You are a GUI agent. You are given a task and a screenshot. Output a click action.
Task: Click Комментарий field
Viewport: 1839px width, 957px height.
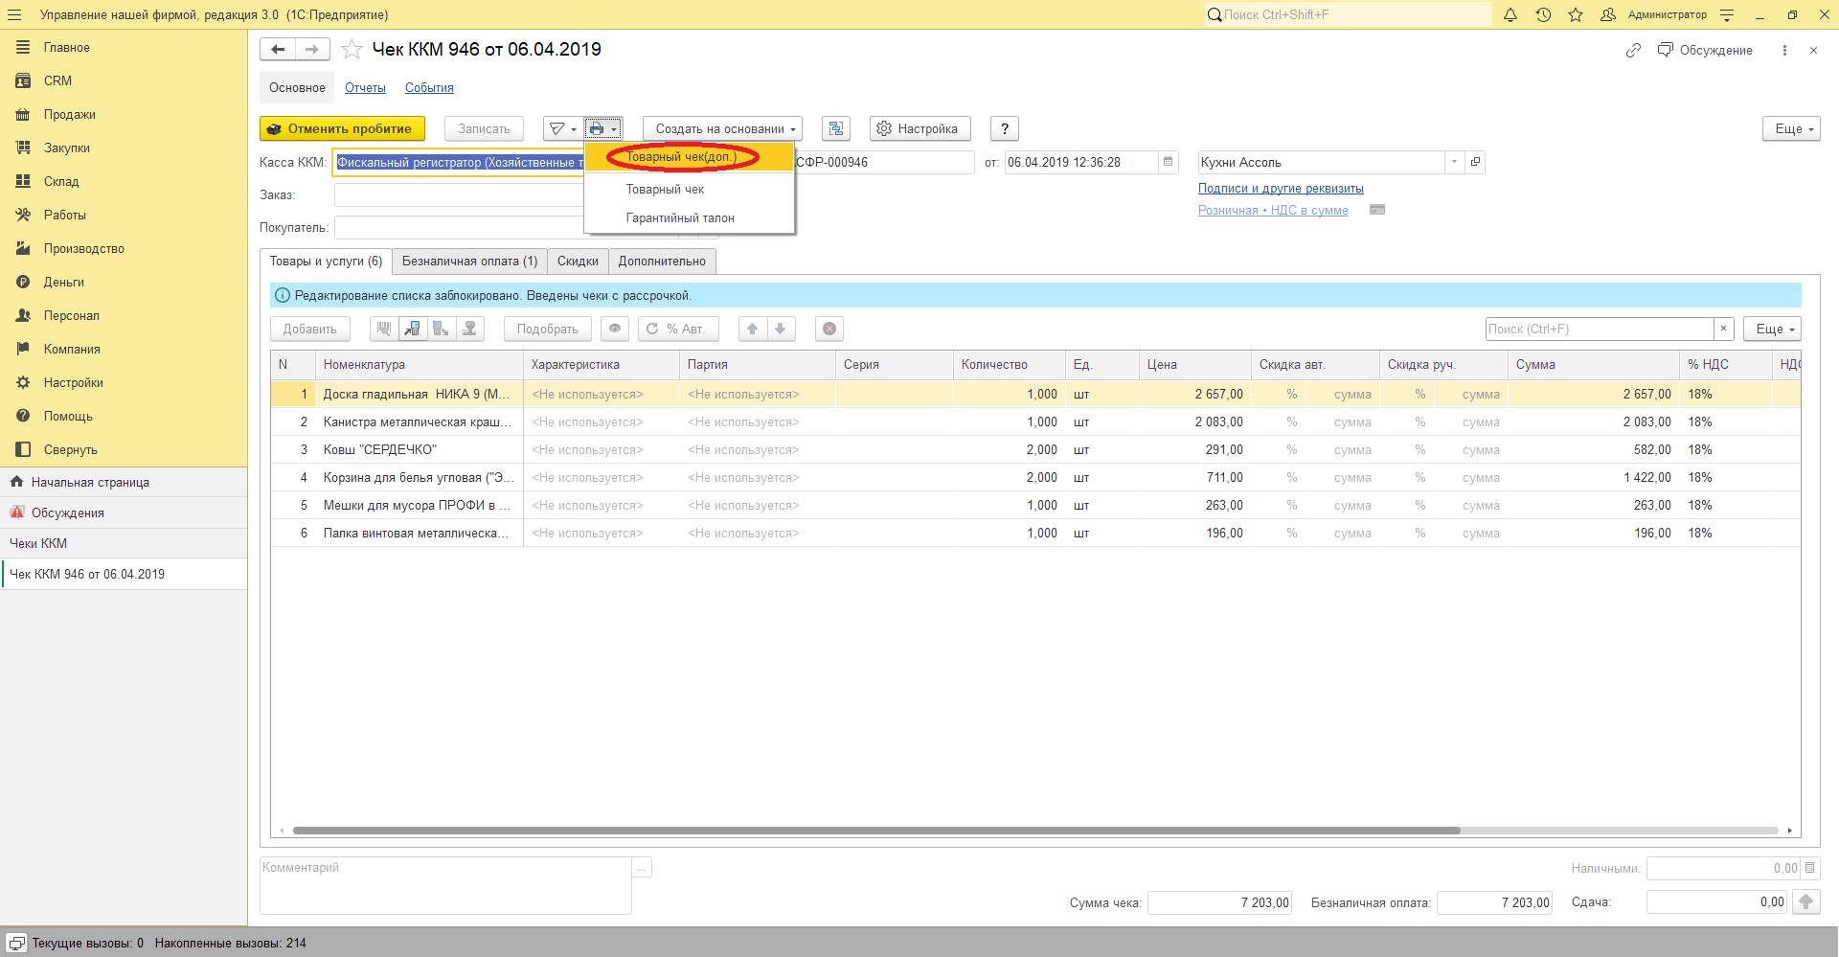[x=445, y=885]
